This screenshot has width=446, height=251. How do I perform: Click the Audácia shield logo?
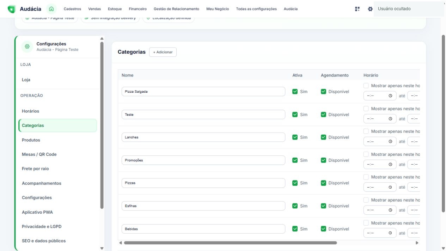click(11, 9)
